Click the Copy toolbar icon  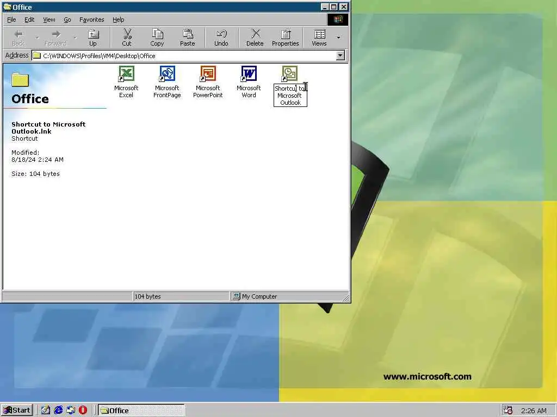[x=157, y=34]
